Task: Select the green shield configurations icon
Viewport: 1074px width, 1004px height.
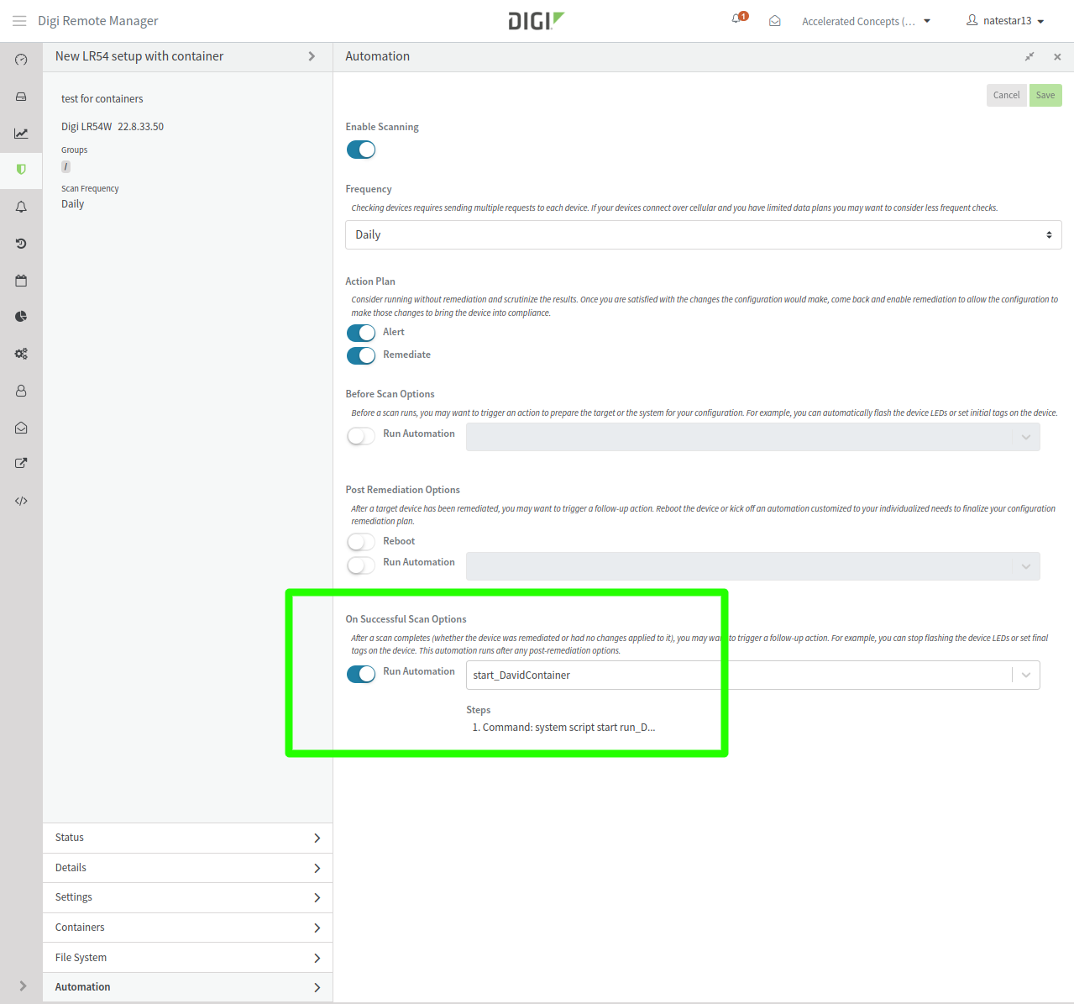Action: point(21,170)
